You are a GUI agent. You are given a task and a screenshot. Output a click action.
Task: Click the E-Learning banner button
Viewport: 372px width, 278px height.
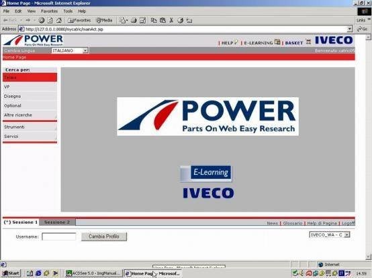(206, 173)
